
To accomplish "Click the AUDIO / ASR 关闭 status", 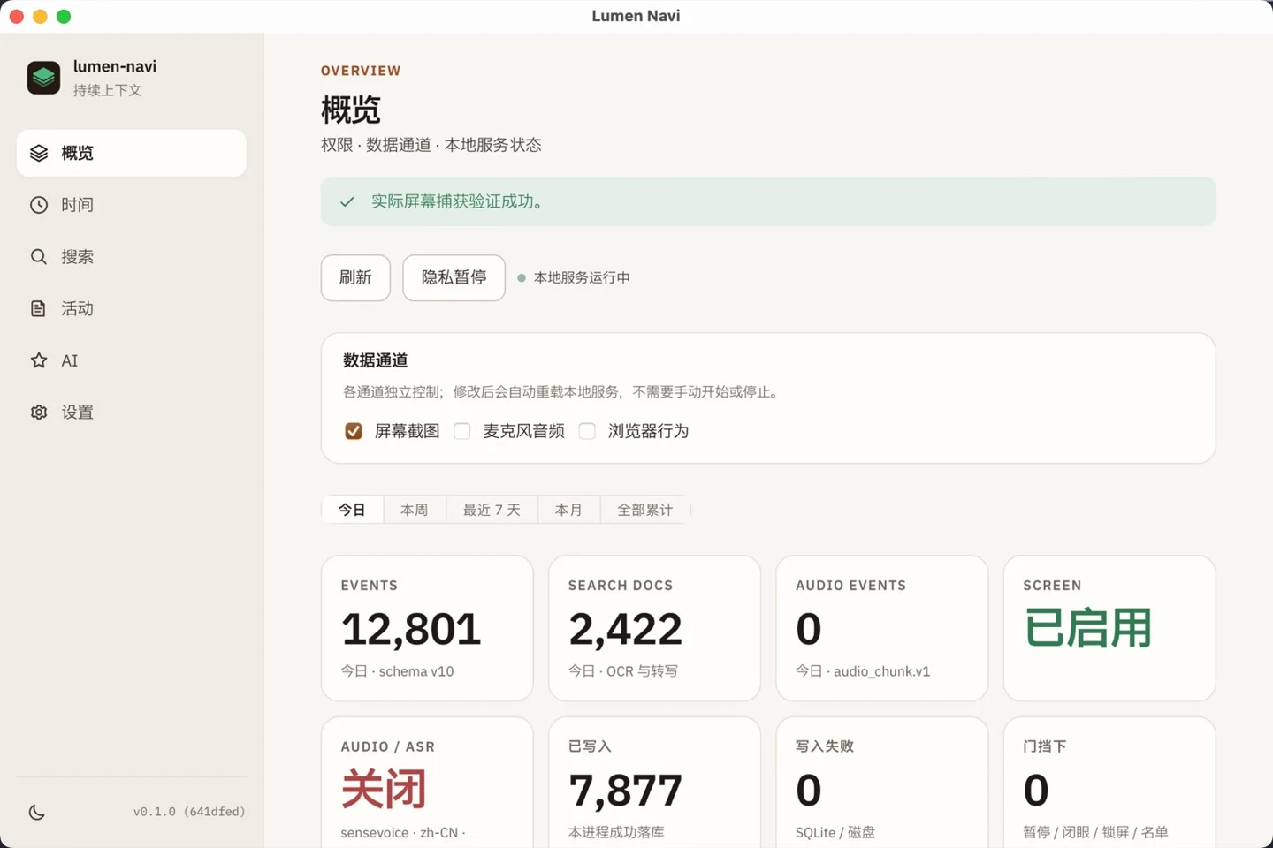I will [384, 789].
